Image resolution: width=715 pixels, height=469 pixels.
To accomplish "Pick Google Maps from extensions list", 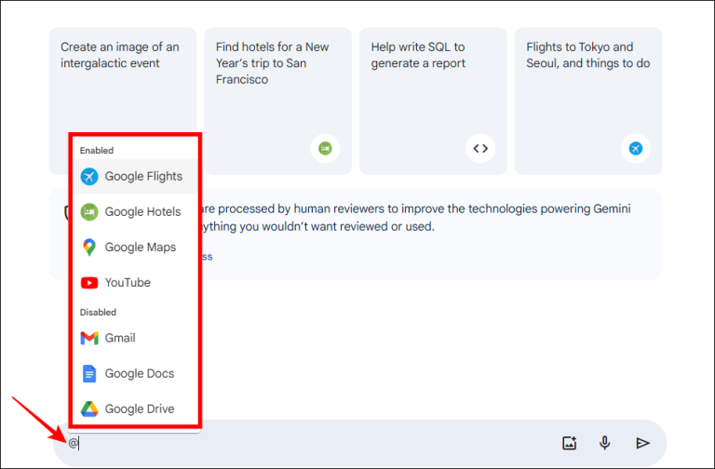I will [135, 247].
